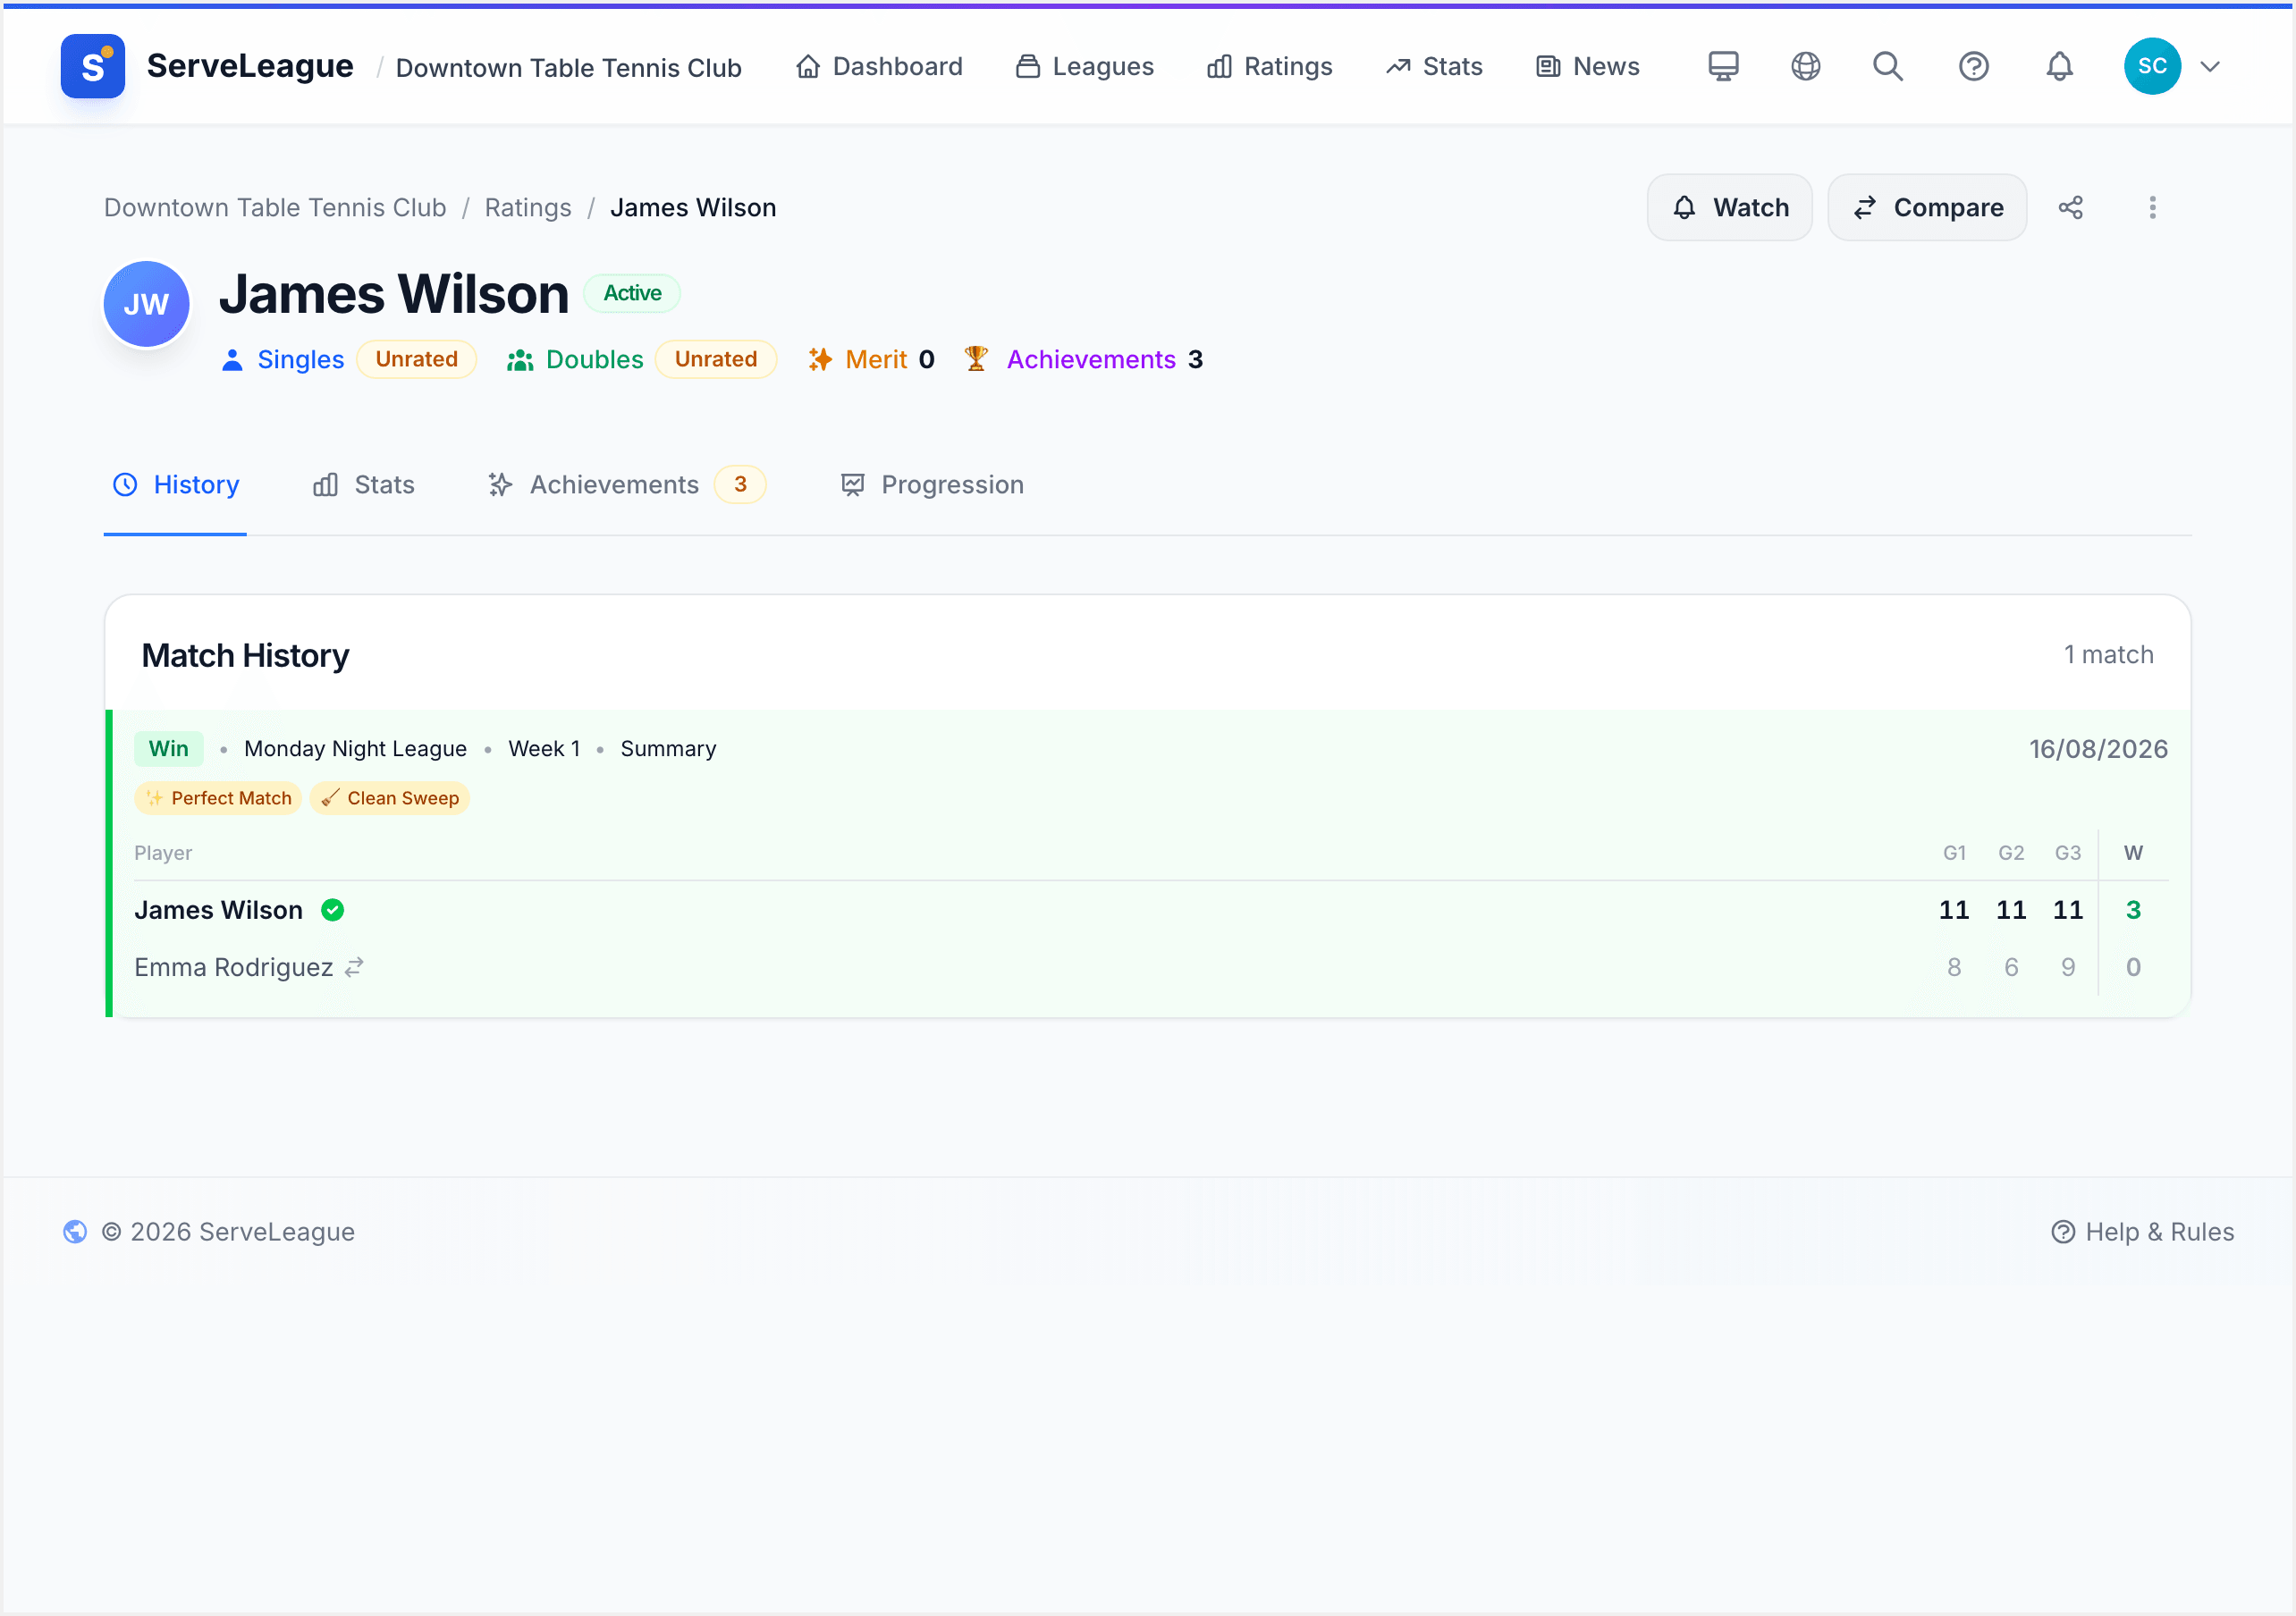Open the three-dot more options menu
2296x1616 pixels.
click(x=2152, y=207)
